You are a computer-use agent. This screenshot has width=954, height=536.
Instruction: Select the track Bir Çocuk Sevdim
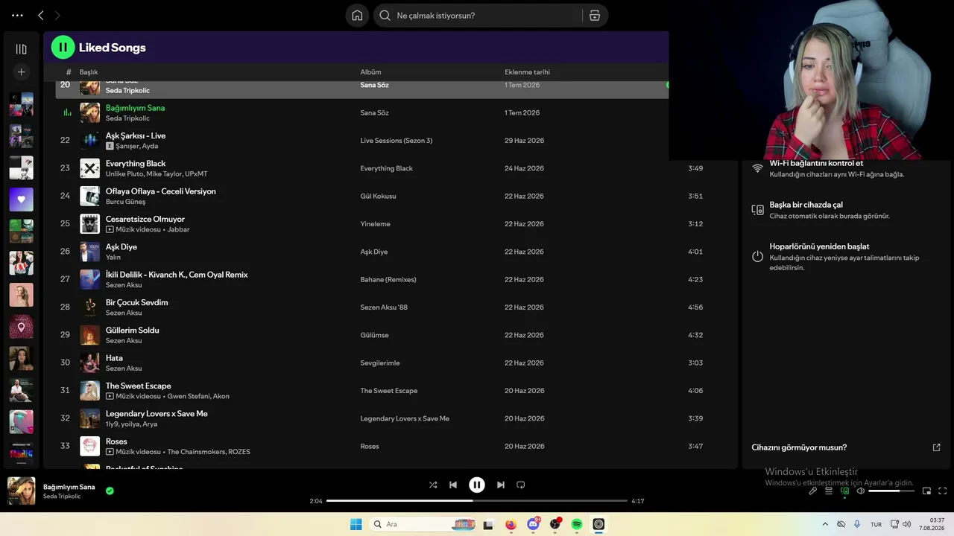[x=137, y=302]
